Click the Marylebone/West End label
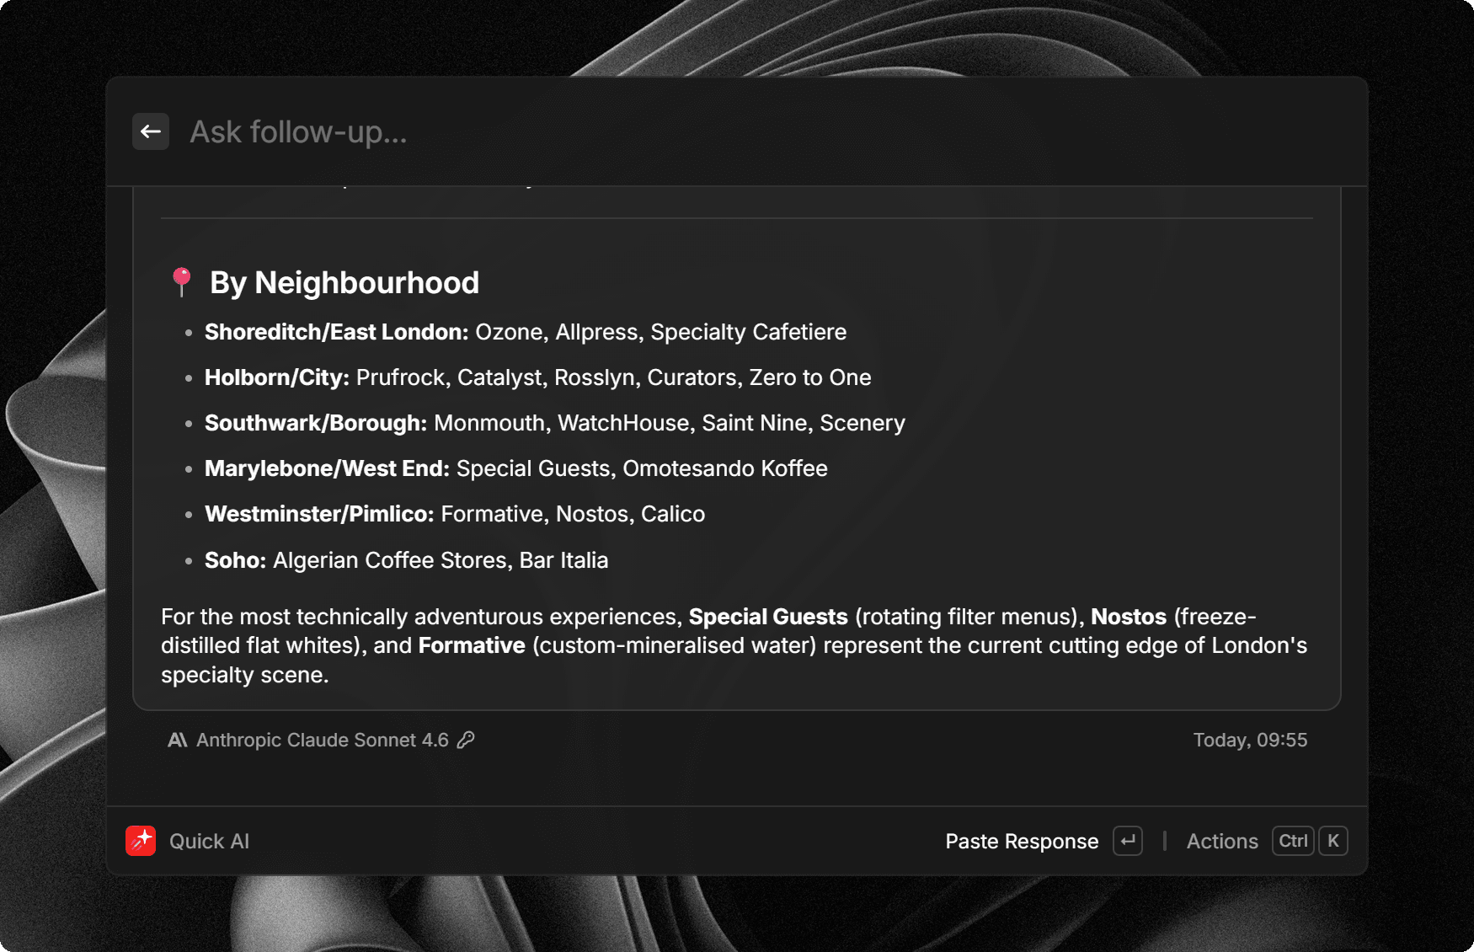Viewport: 1474px width, 952px height. [327, 468]
